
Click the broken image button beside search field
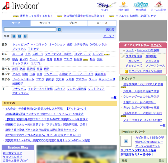pos(59,29)
